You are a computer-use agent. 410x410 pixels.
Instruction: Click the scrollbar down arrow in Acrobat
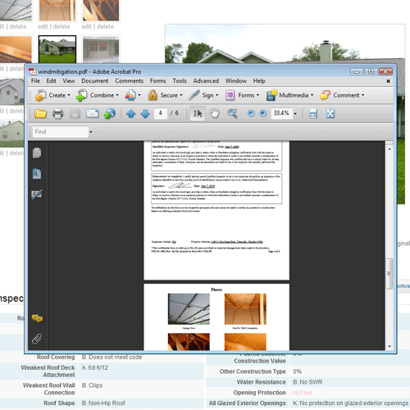(389, 346)
